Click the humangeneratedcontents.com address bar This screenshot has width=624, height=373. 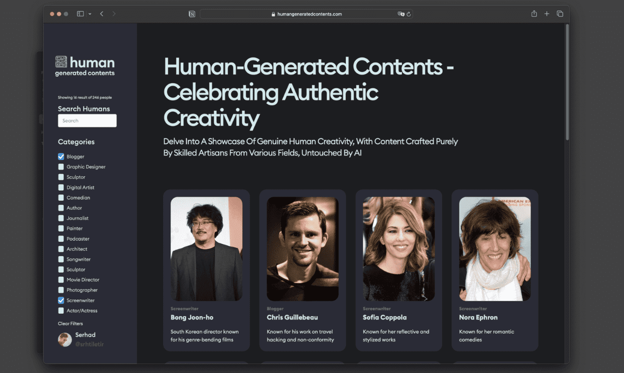(x=306, y=14)
